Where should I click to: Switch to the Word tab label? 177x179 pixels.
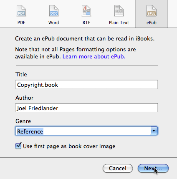tap(53, 23)
